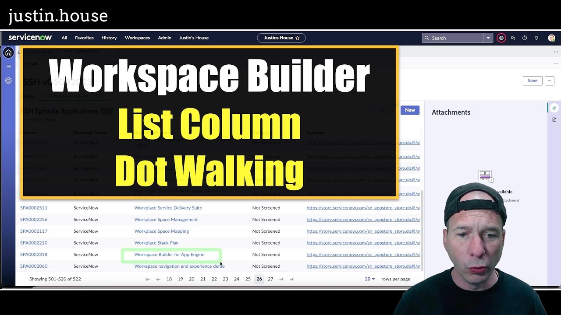Open the Justin's House menu
561x315 pixels.
click(x=194, y=38)
